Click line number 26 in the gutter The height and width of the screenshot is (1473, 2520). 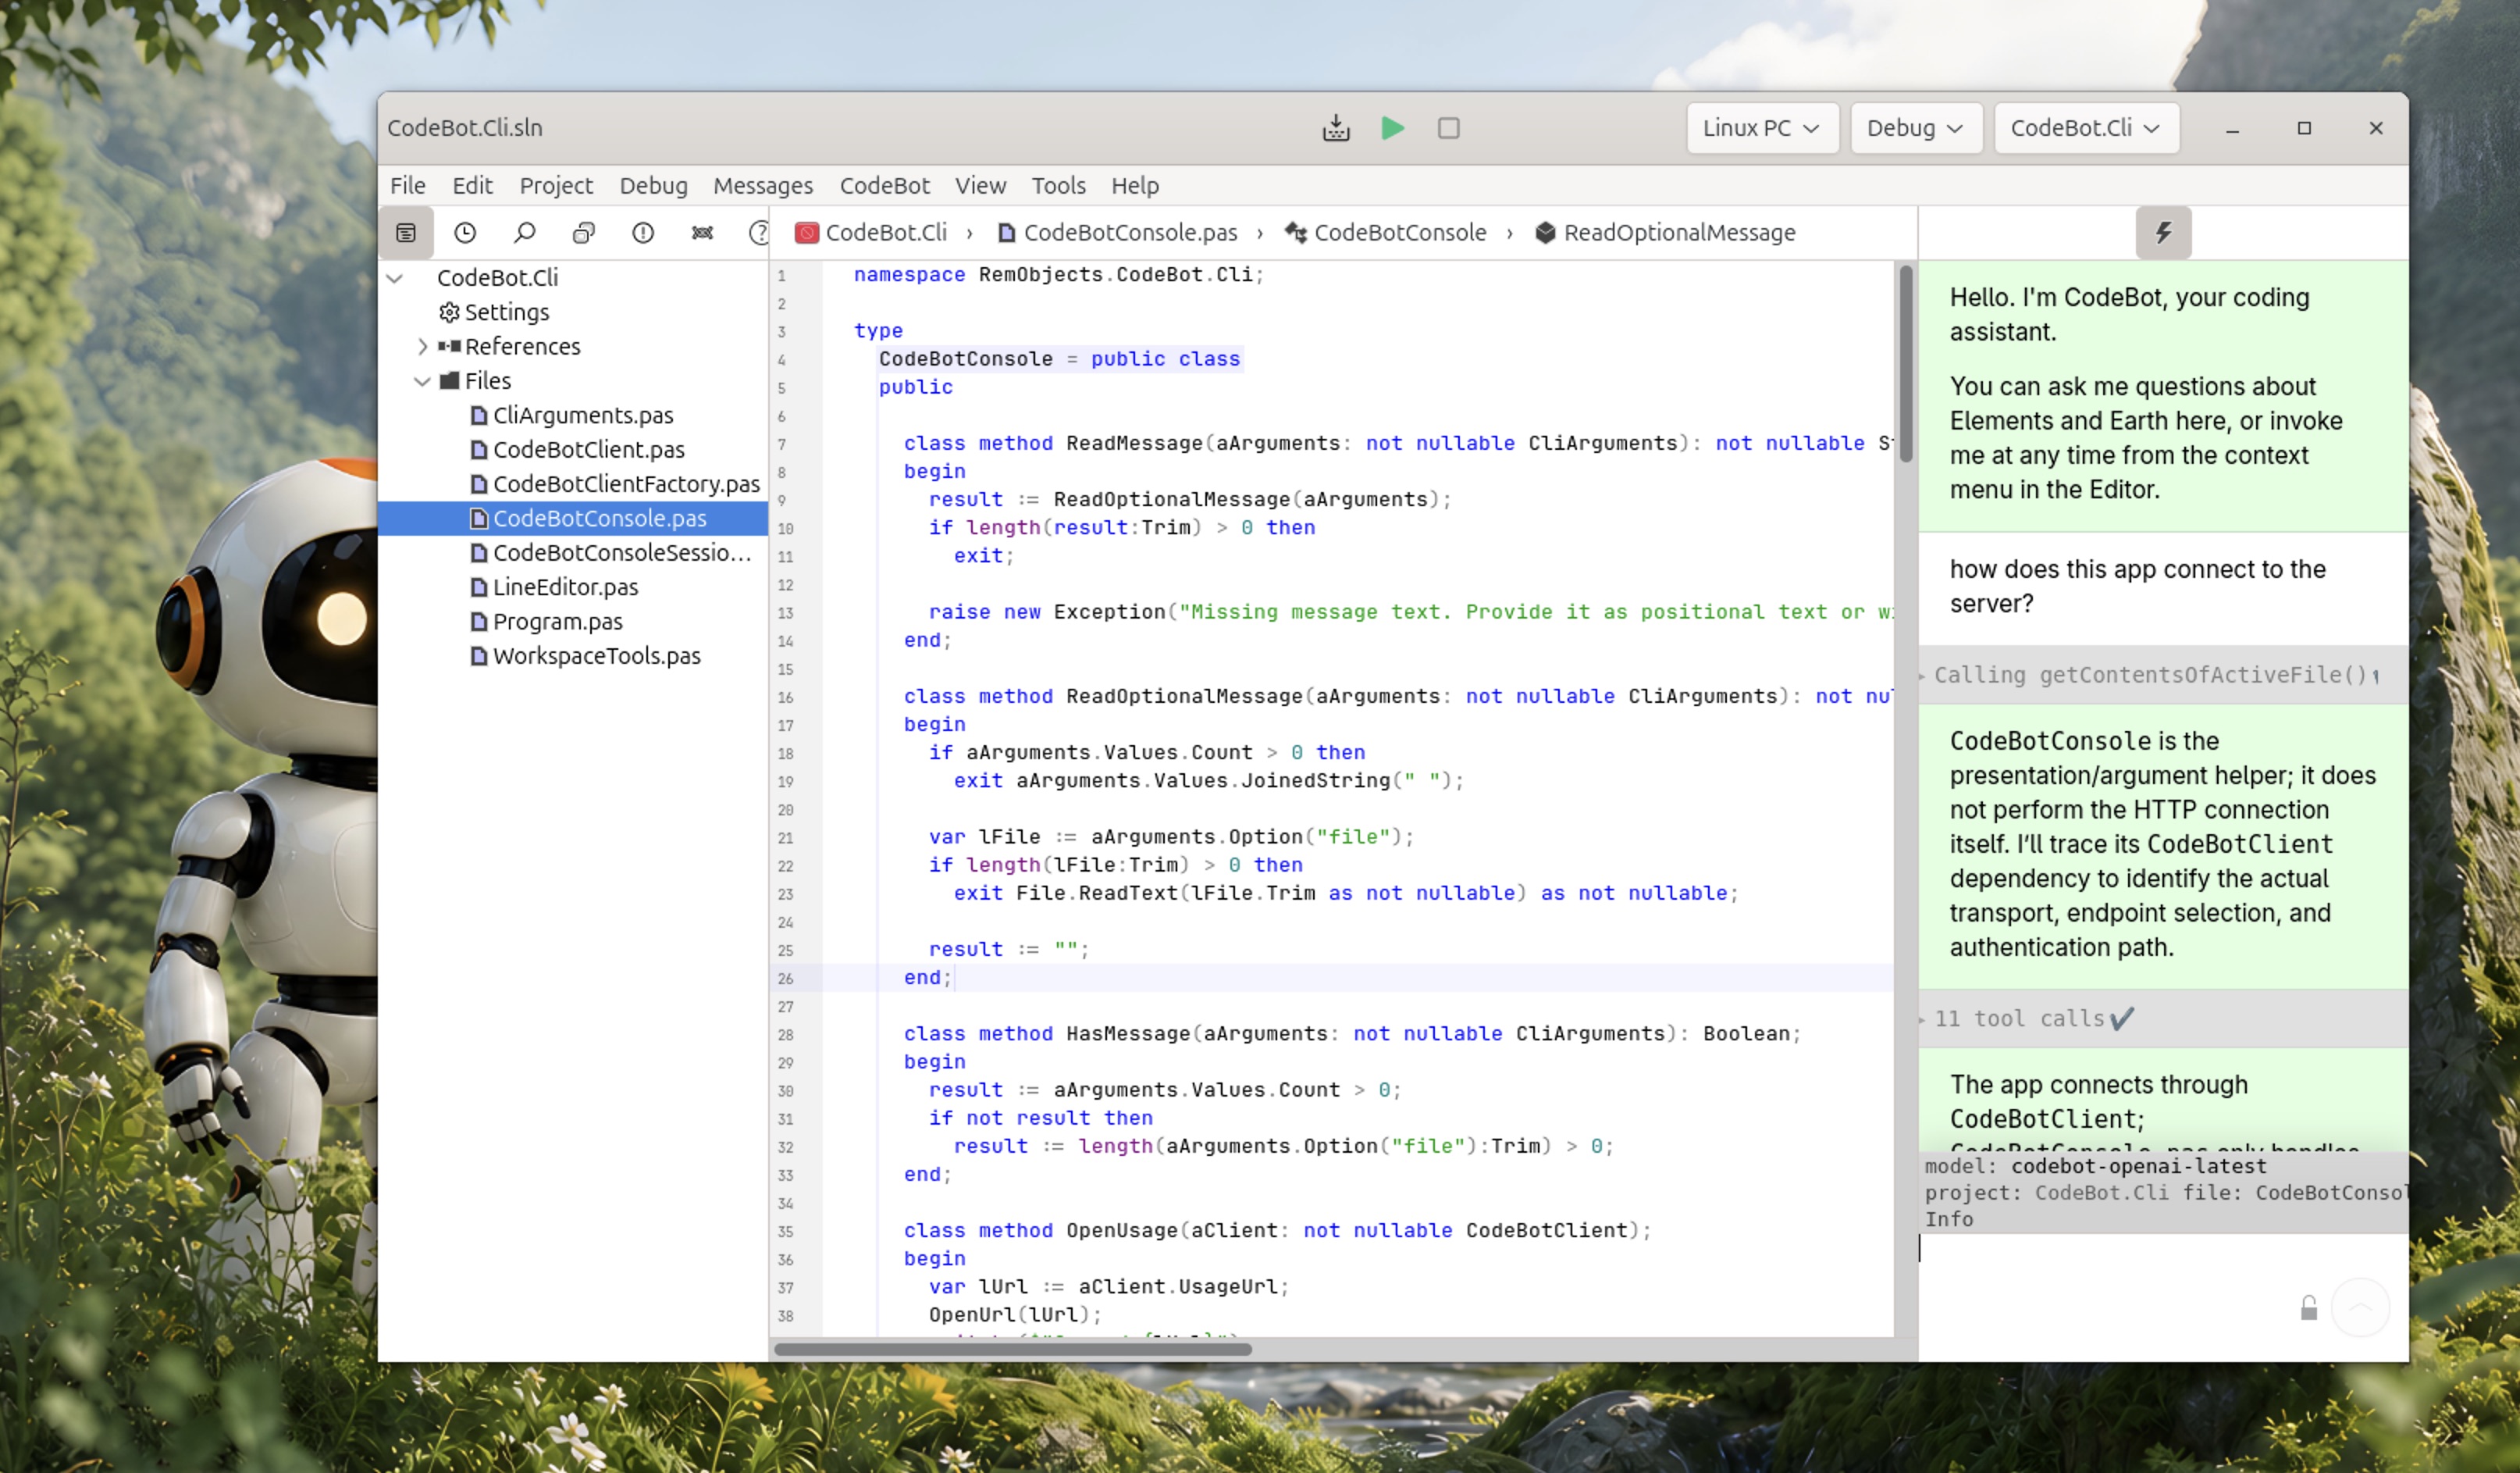(785, 979)
